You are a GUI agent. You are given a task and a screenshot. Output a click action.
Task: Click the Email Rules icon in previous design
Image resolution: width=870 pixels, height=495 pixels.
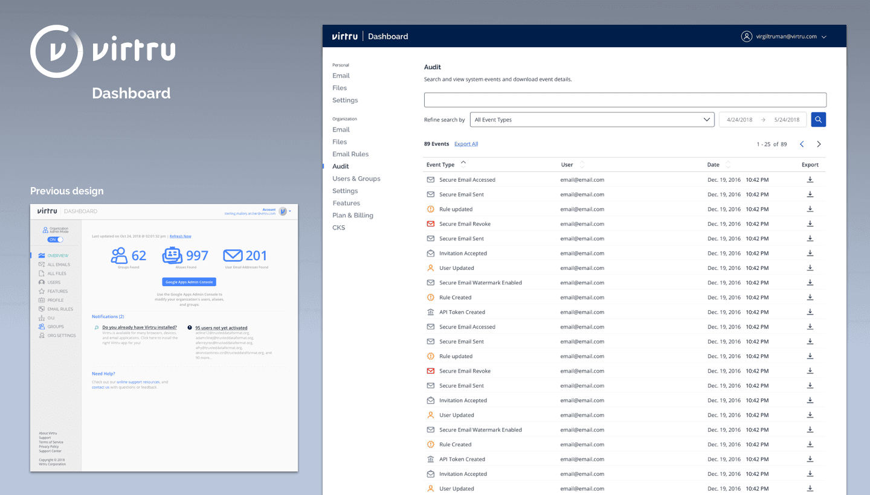click(42, 308)
